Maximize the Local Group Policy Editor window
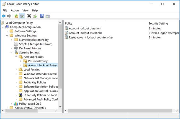This screenshot has height=119, width=180. [x=163, y=4]
